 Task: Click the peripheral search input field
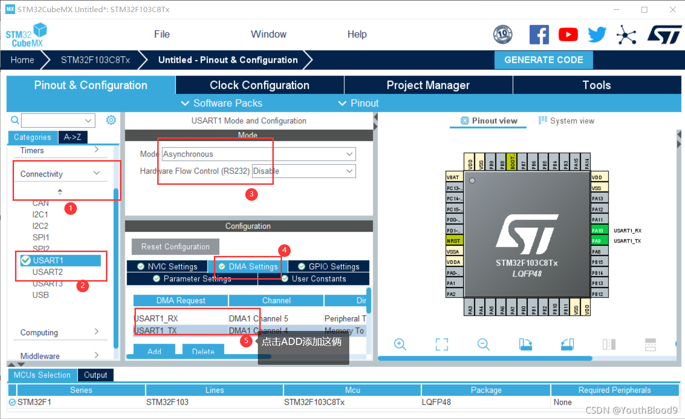pyautogui.click(x=52, y=120)
